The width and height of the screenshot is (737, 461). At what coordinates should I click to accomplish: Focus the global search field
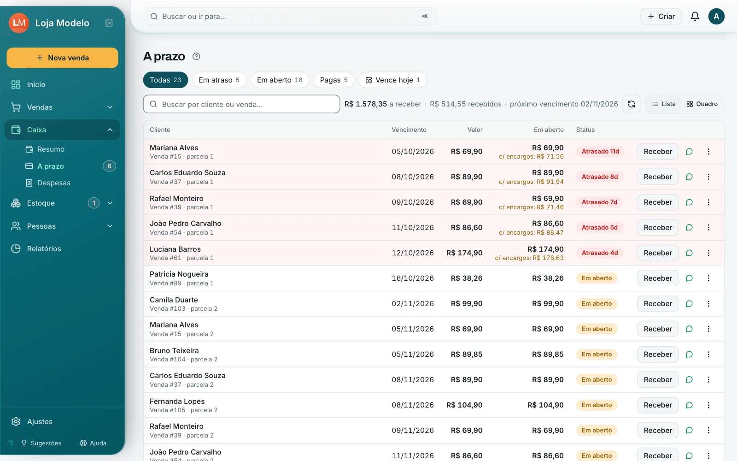pos(291,17)
